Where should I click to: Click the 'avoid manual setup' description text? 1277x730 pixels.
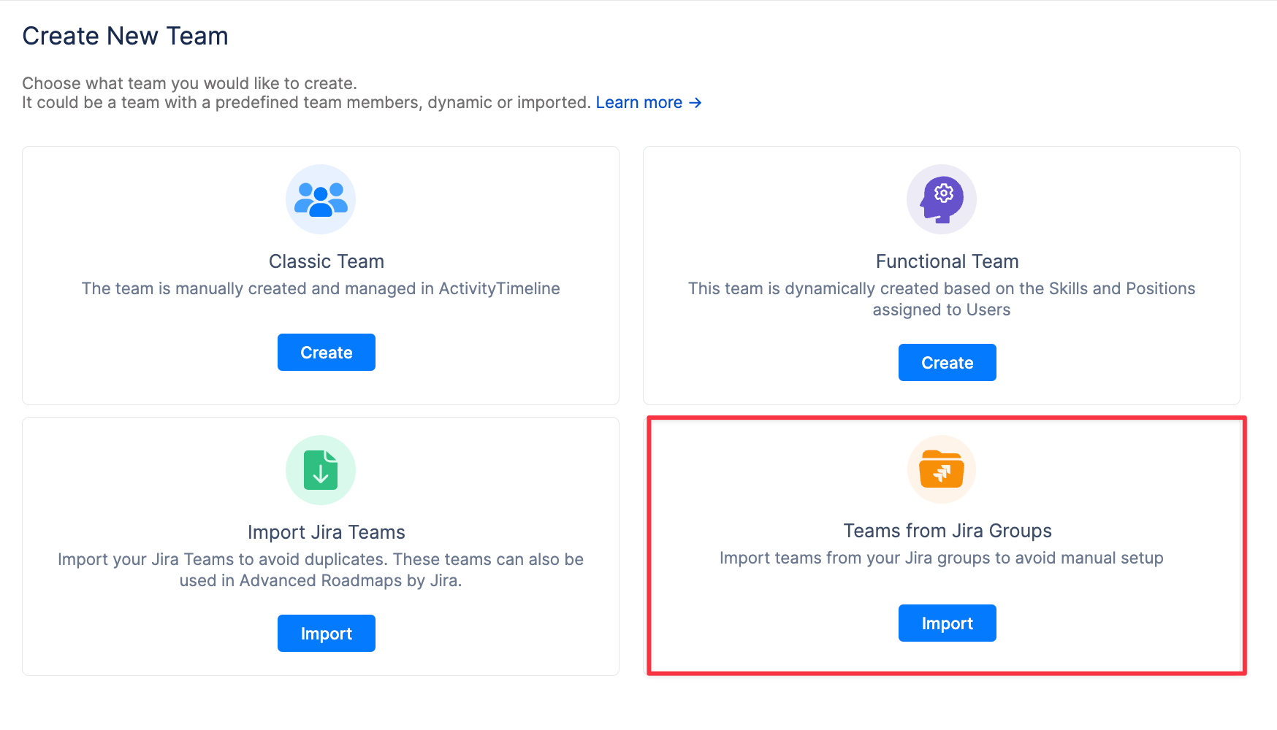[941, 558]
